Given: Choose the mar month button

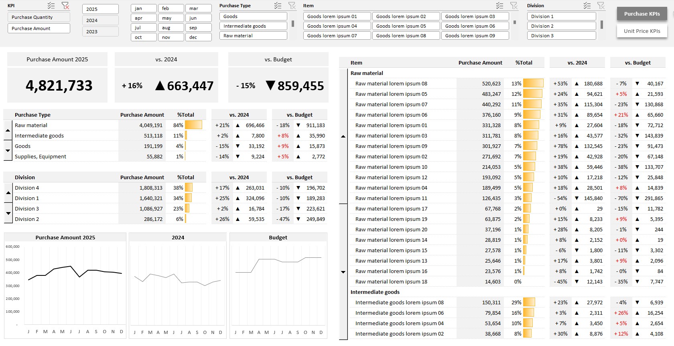Looking at the screenshot, I should pos(198,8).
